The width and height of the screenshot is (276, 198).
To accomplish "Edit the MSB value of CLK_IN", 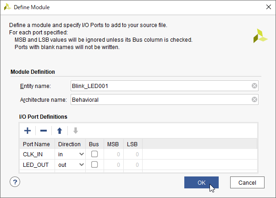I will 114,154.
